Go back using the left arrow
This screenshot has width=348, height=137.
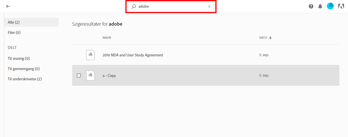coord(8,6)
